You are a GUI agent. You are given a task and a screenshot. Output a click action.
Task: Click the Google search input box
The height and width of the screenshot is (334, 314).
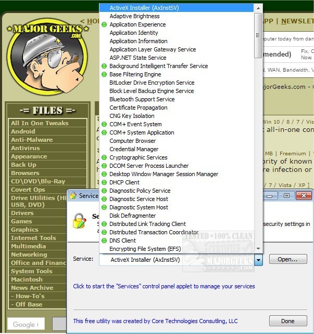[26, 324]
